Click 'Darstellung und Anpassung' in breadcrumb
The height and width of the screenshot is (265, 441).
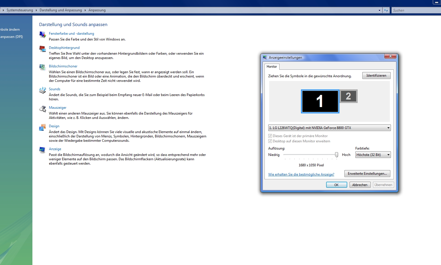(x=61, y=10)
